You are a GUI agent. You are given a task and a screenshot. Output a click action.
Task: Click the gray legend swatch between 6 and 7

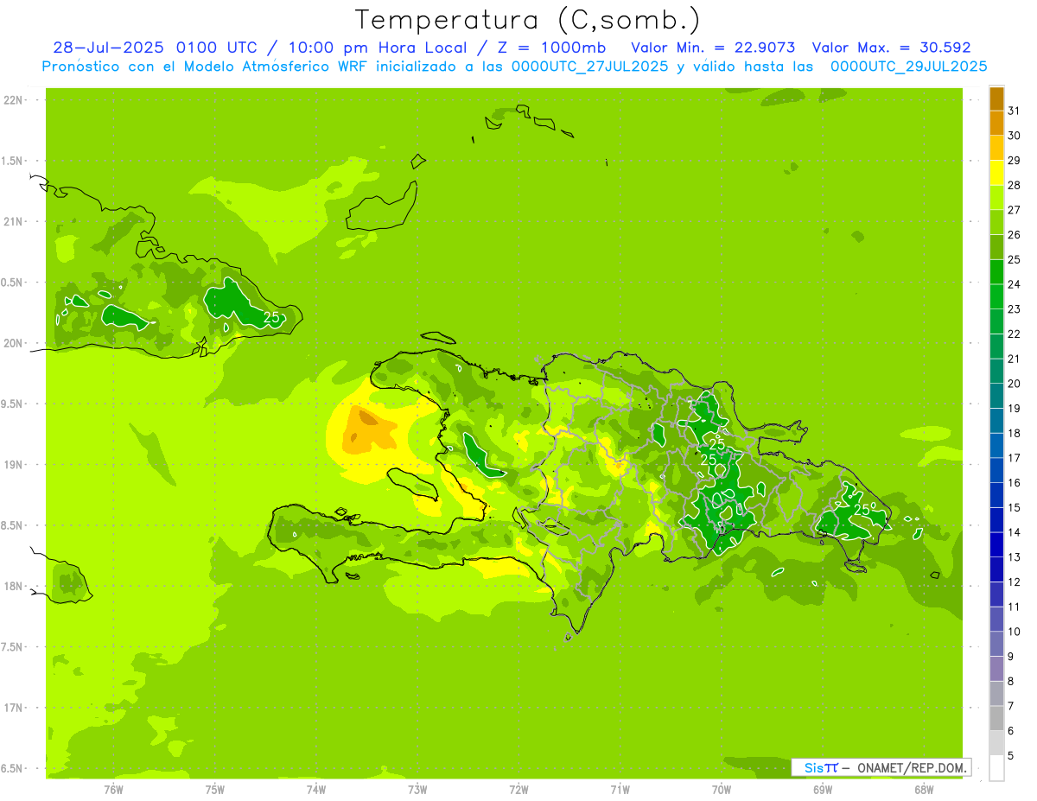(x=996, y=718)
